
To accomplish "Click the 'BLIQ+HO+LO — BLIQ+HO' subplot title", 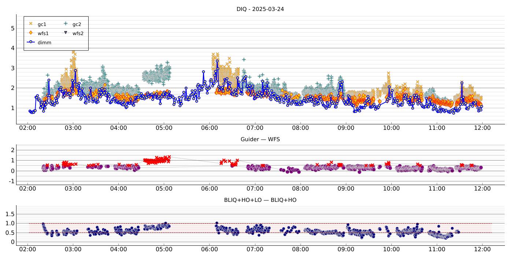I will (x=260, y=200).
